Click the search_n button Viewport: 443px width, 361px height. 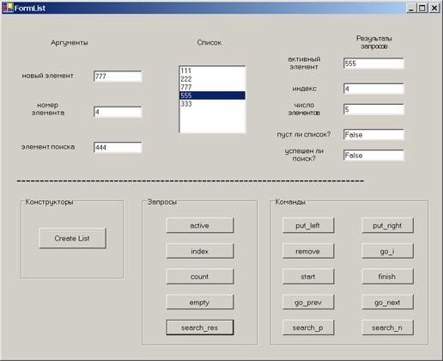pyautogui.click(x=387, y=327)
